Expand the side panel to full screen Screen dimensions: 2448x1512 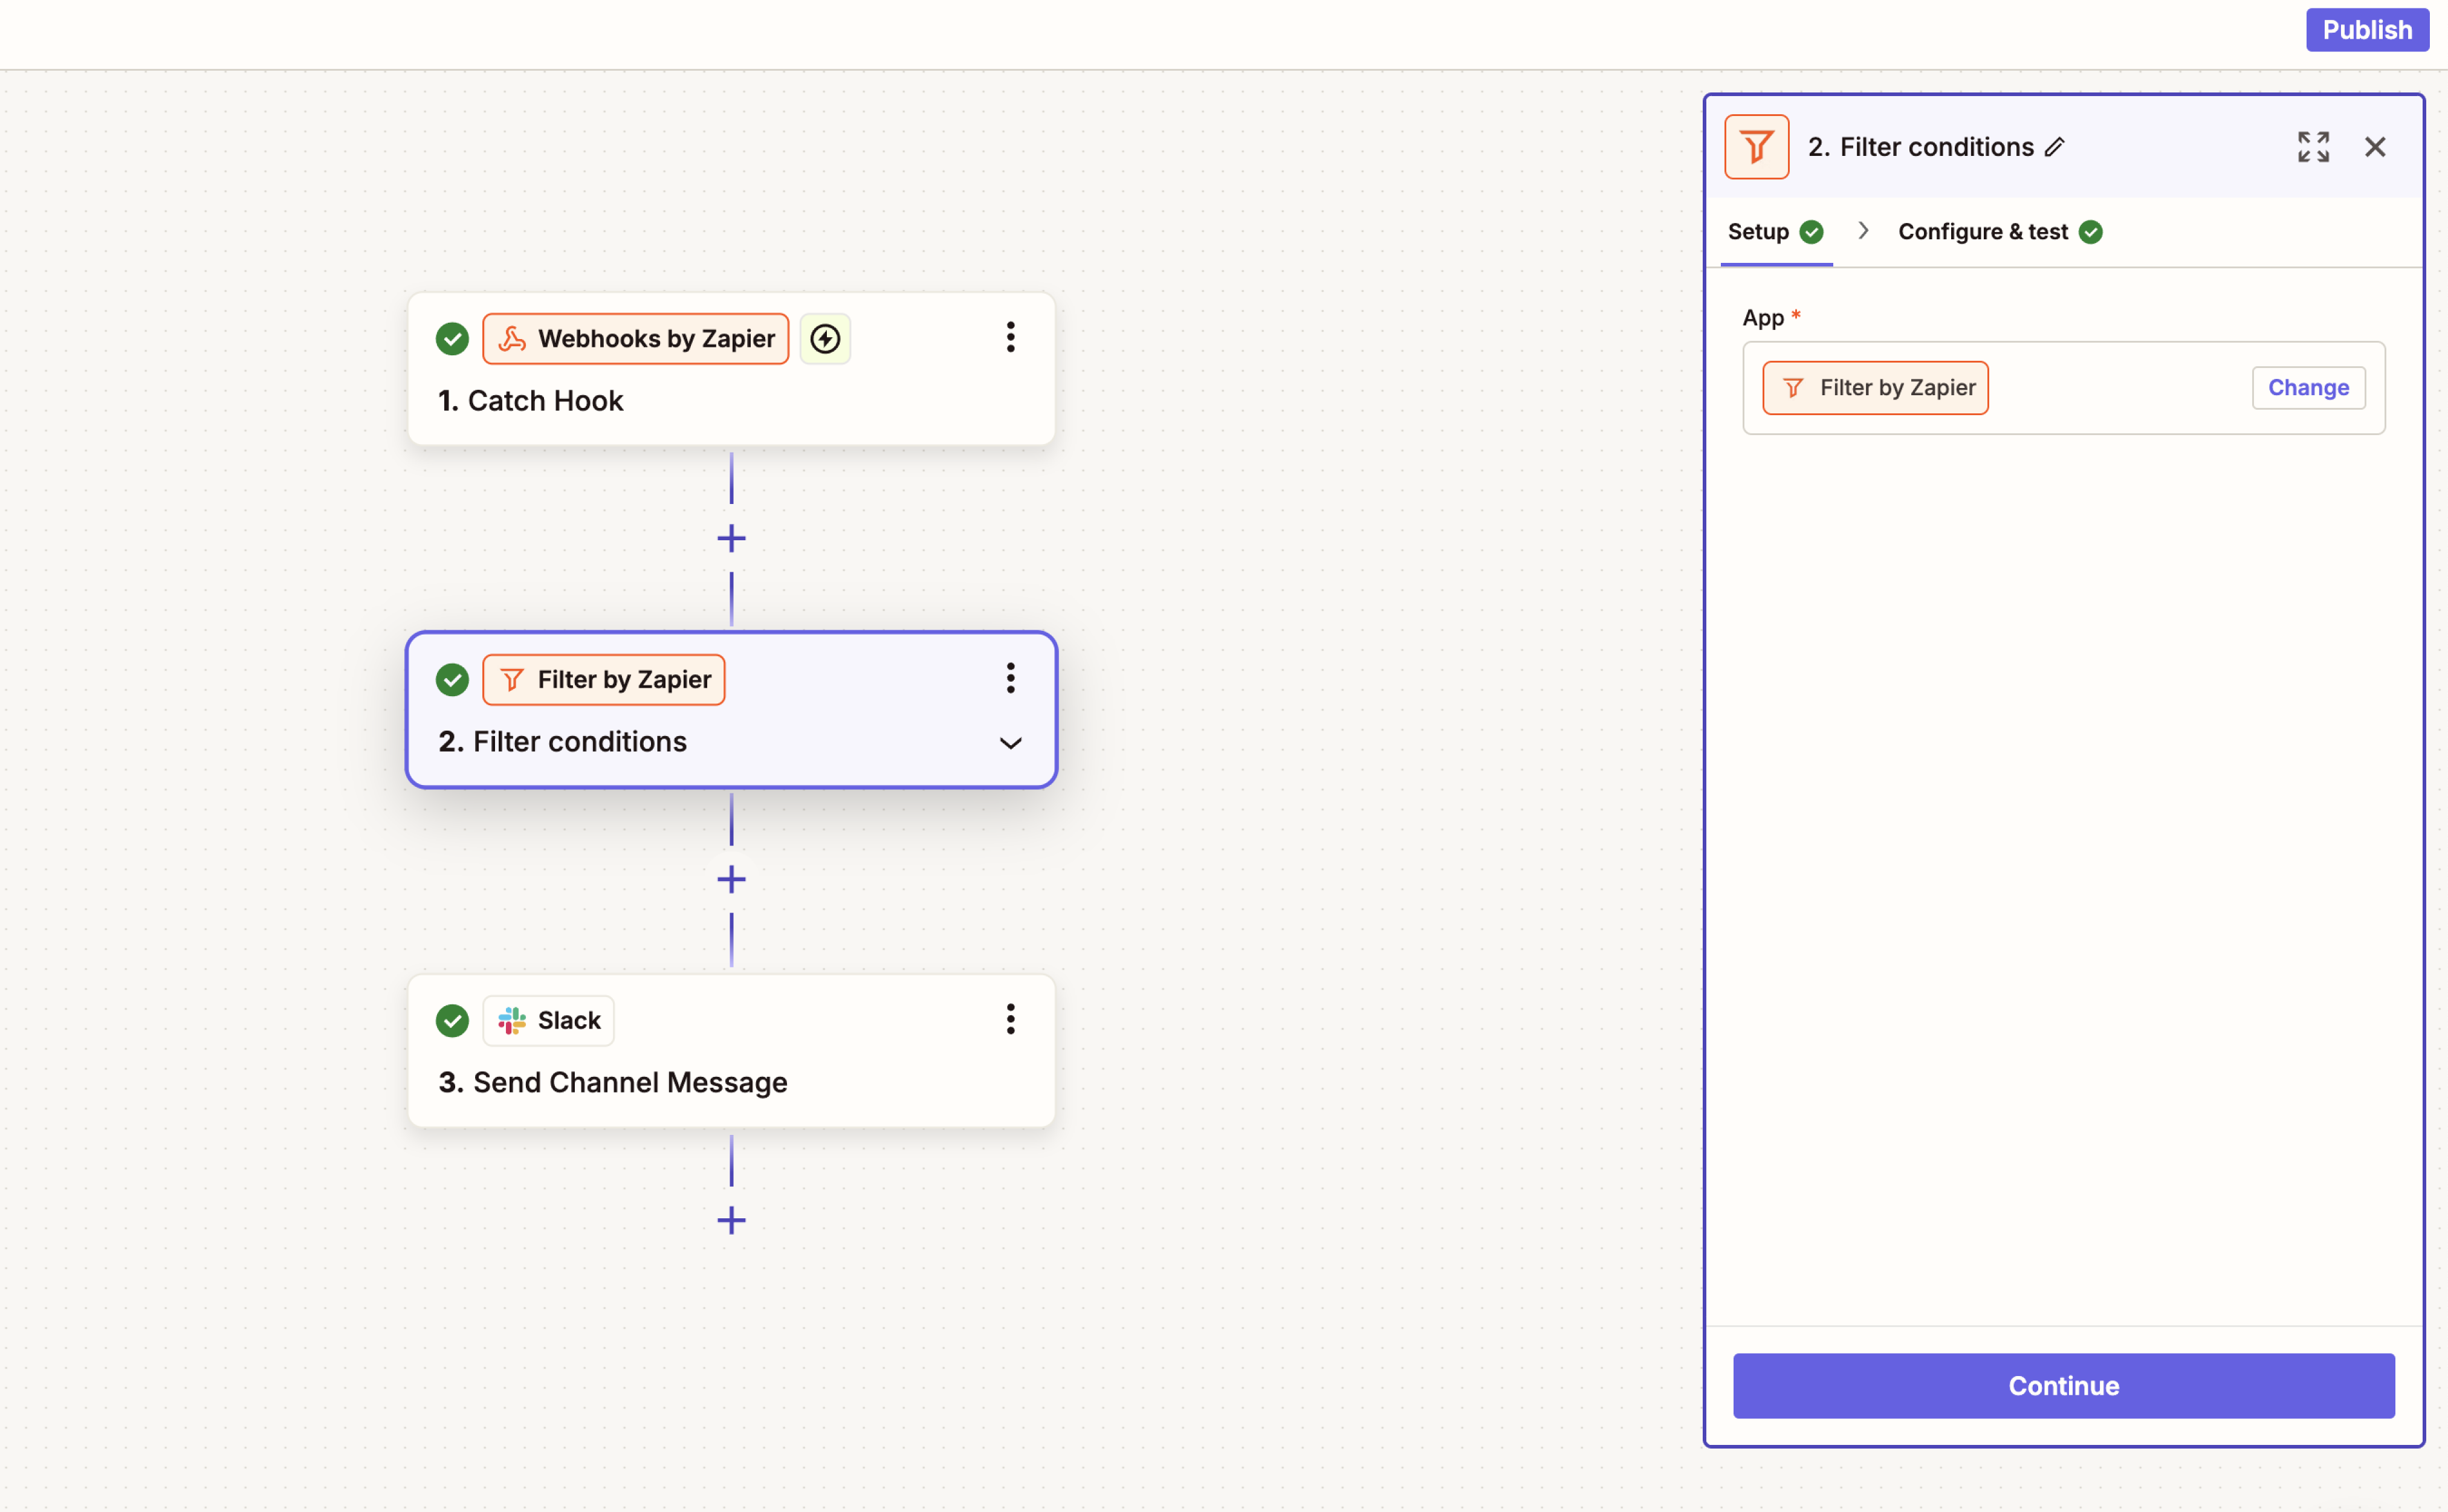pyautogui.click(x=2313, y=147)
